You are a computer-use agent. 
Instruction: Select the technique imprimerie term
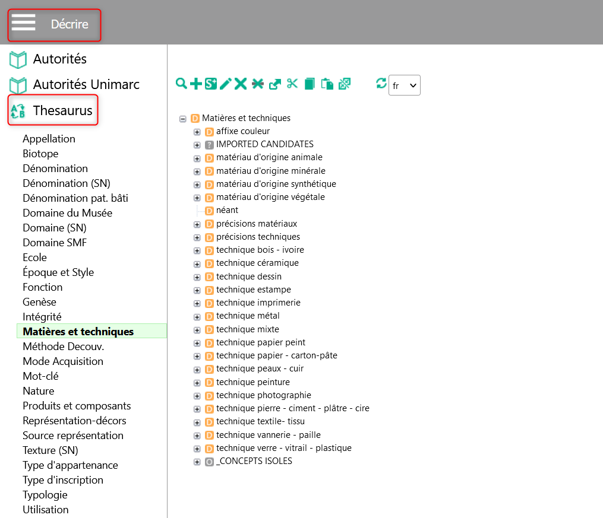(258, 303)
